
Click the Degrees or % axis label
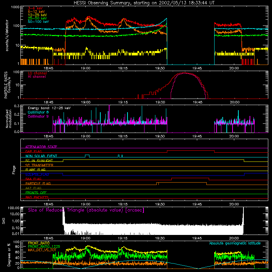pyautogui.click(x=9, y=255)
